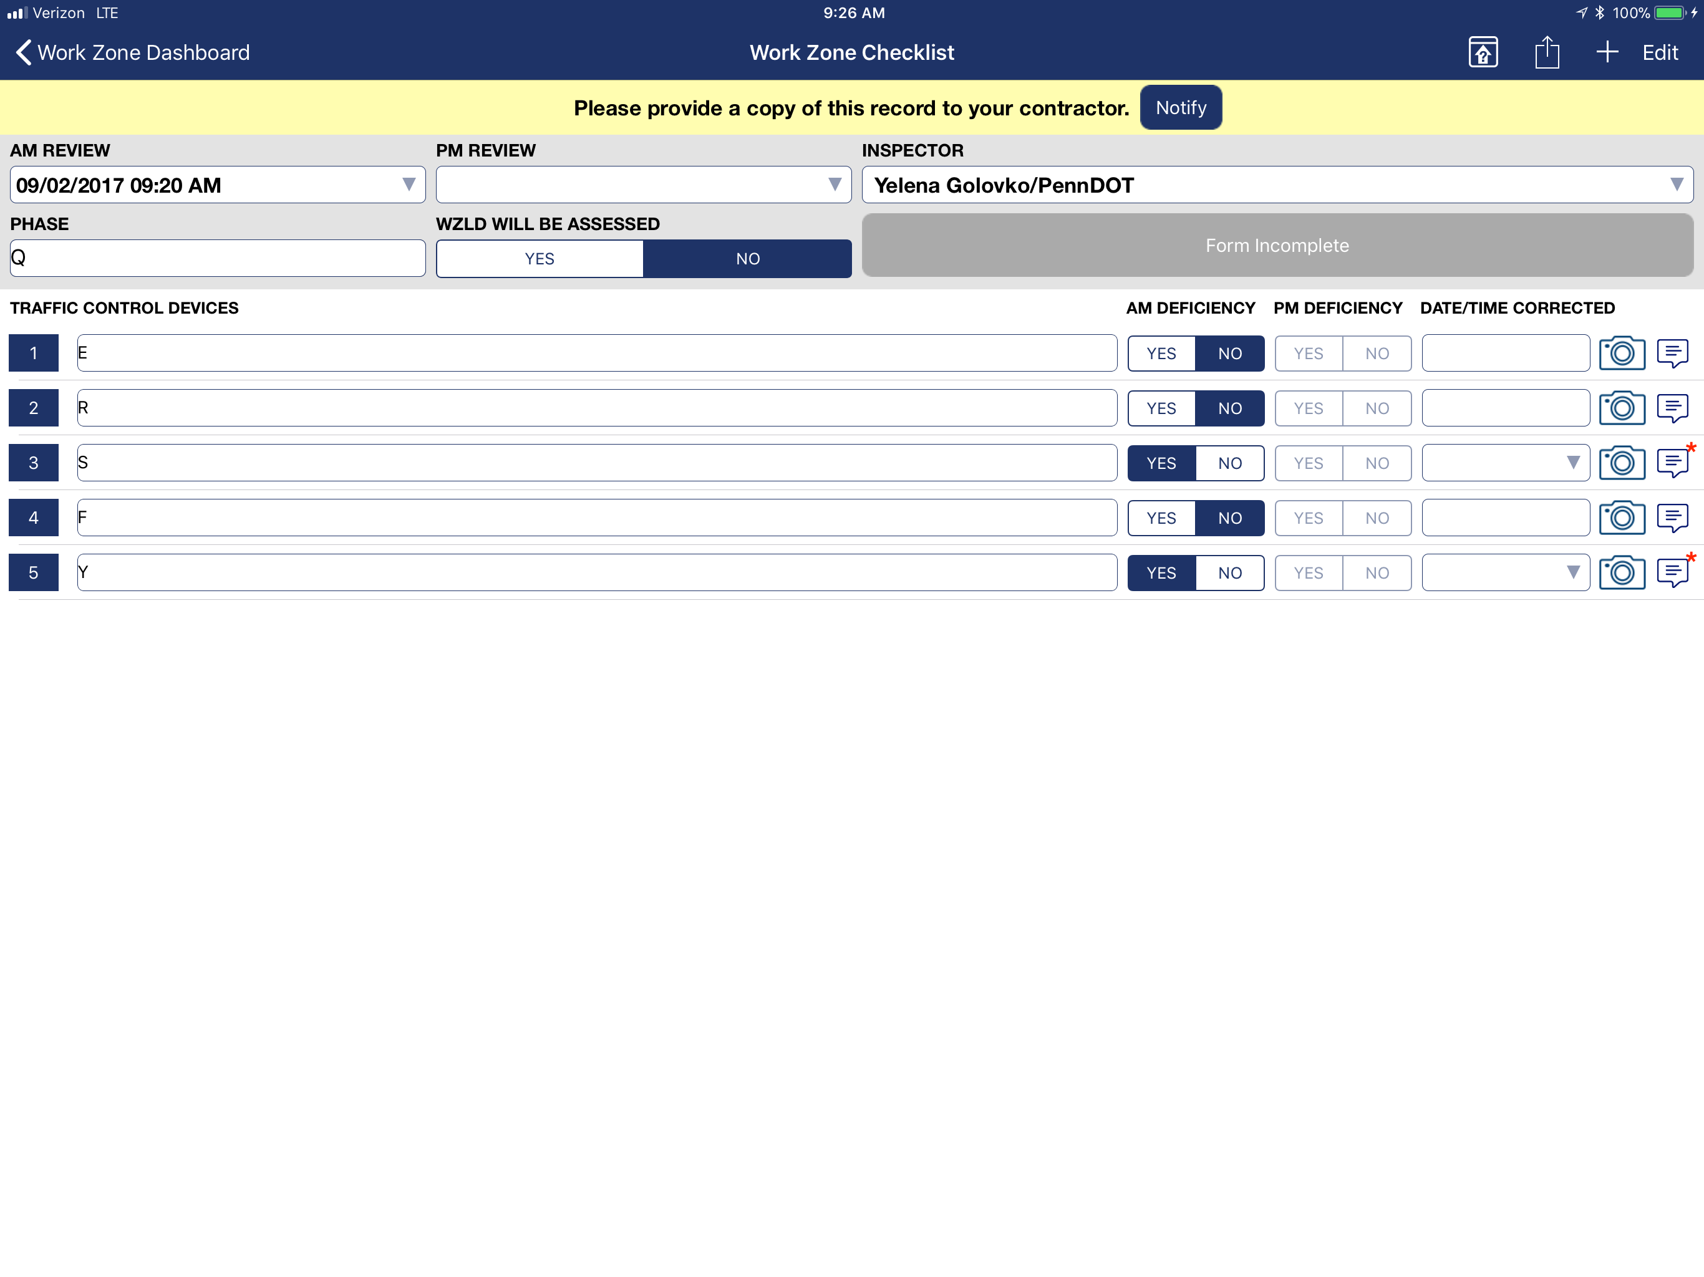Go back using the chevron arrow
This screenshot has height=1277, width=1704.
[24, 52]
